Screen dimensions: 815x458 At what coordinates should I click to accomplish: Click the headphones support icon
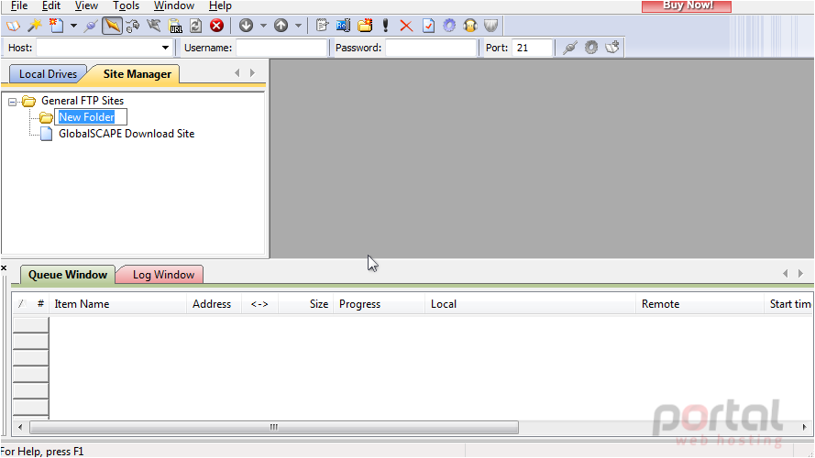pos(470,26)
